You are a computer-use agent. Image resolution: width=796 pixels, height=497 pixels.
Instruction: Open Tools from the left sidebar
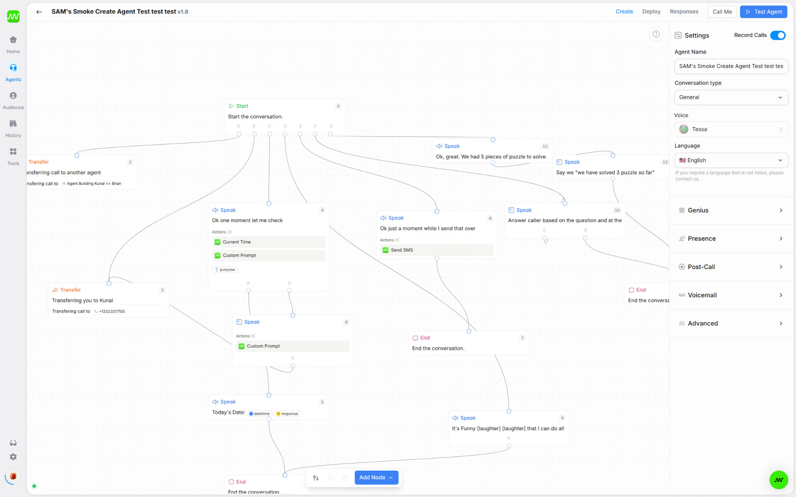tap(13, 156)
